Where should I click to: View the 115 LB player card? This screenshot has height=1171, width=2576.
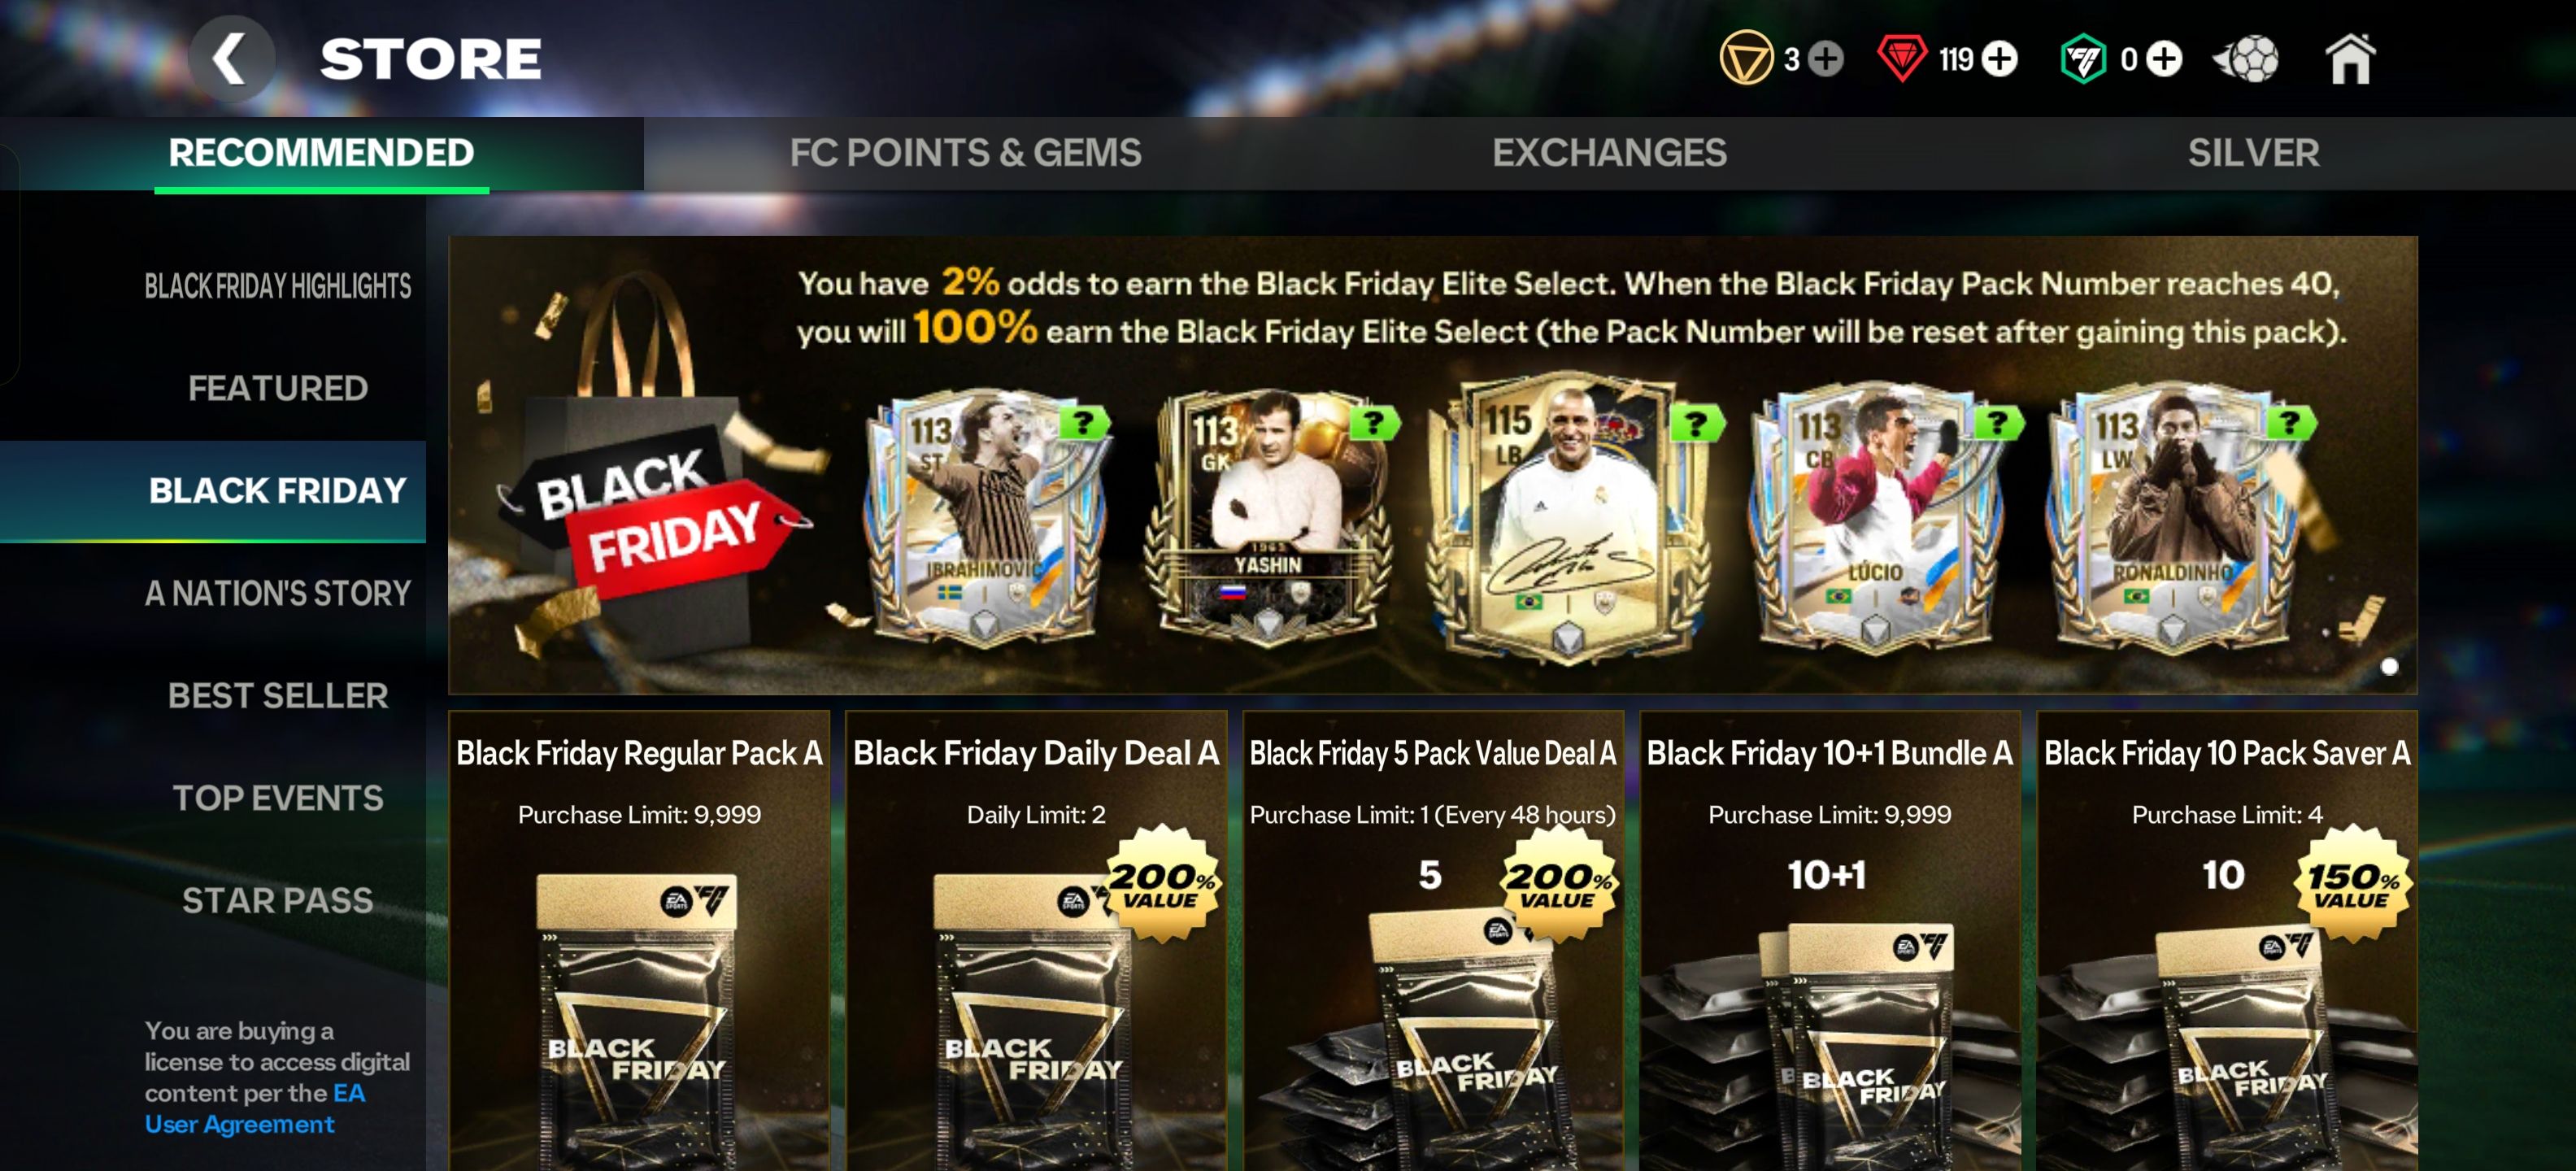pos(1567,519)
